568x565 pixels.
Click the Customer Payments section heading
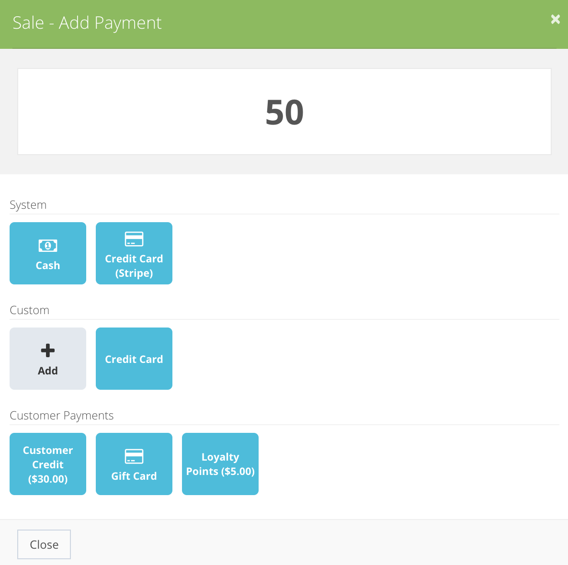click(x=62, y=416)
